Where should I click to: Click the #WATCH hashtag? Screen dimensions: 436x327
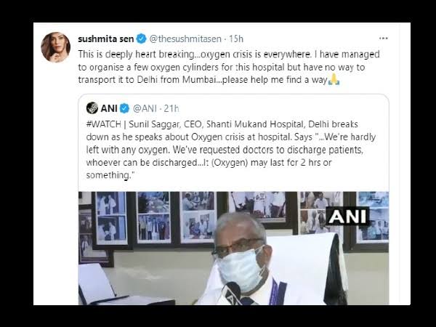(104, 124)
